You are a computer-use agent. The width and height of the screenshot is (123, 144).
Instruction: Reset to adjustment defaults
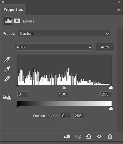89,136
